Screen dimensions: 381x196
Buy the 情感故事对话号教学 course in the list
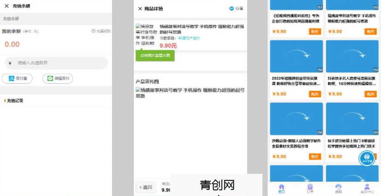click(x=371, y=31)
